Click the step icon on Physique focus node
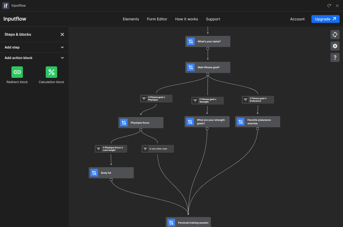The image size is (343, 227). point(124,123)
